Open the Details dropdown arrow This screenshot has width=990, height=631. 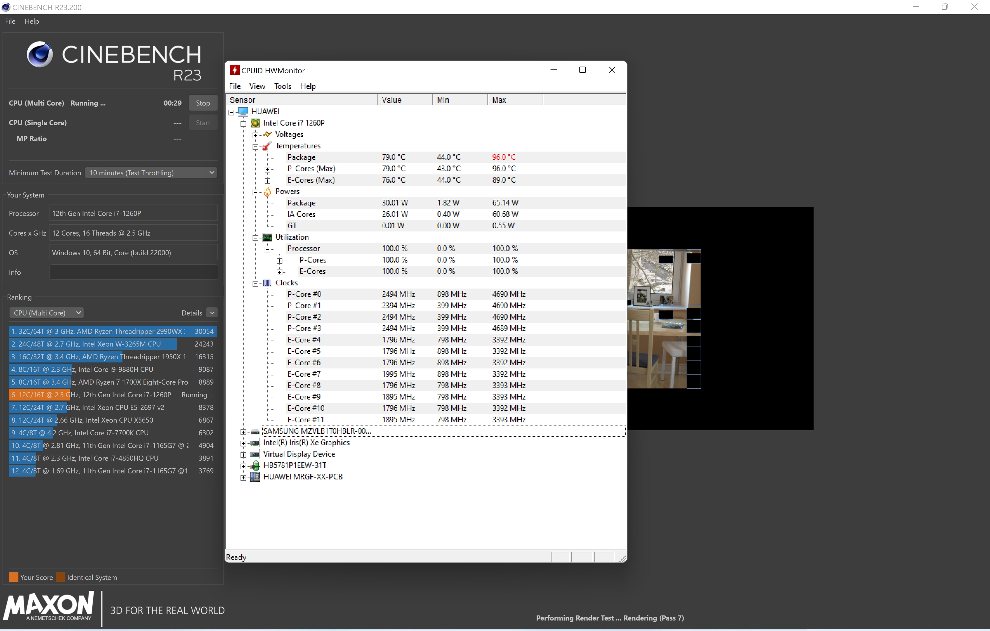pos(212,313)
